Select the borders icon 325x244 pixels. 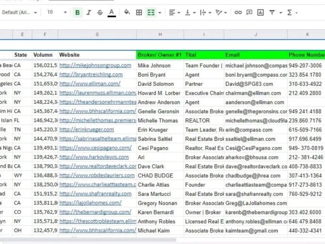[x=139, y=12]
